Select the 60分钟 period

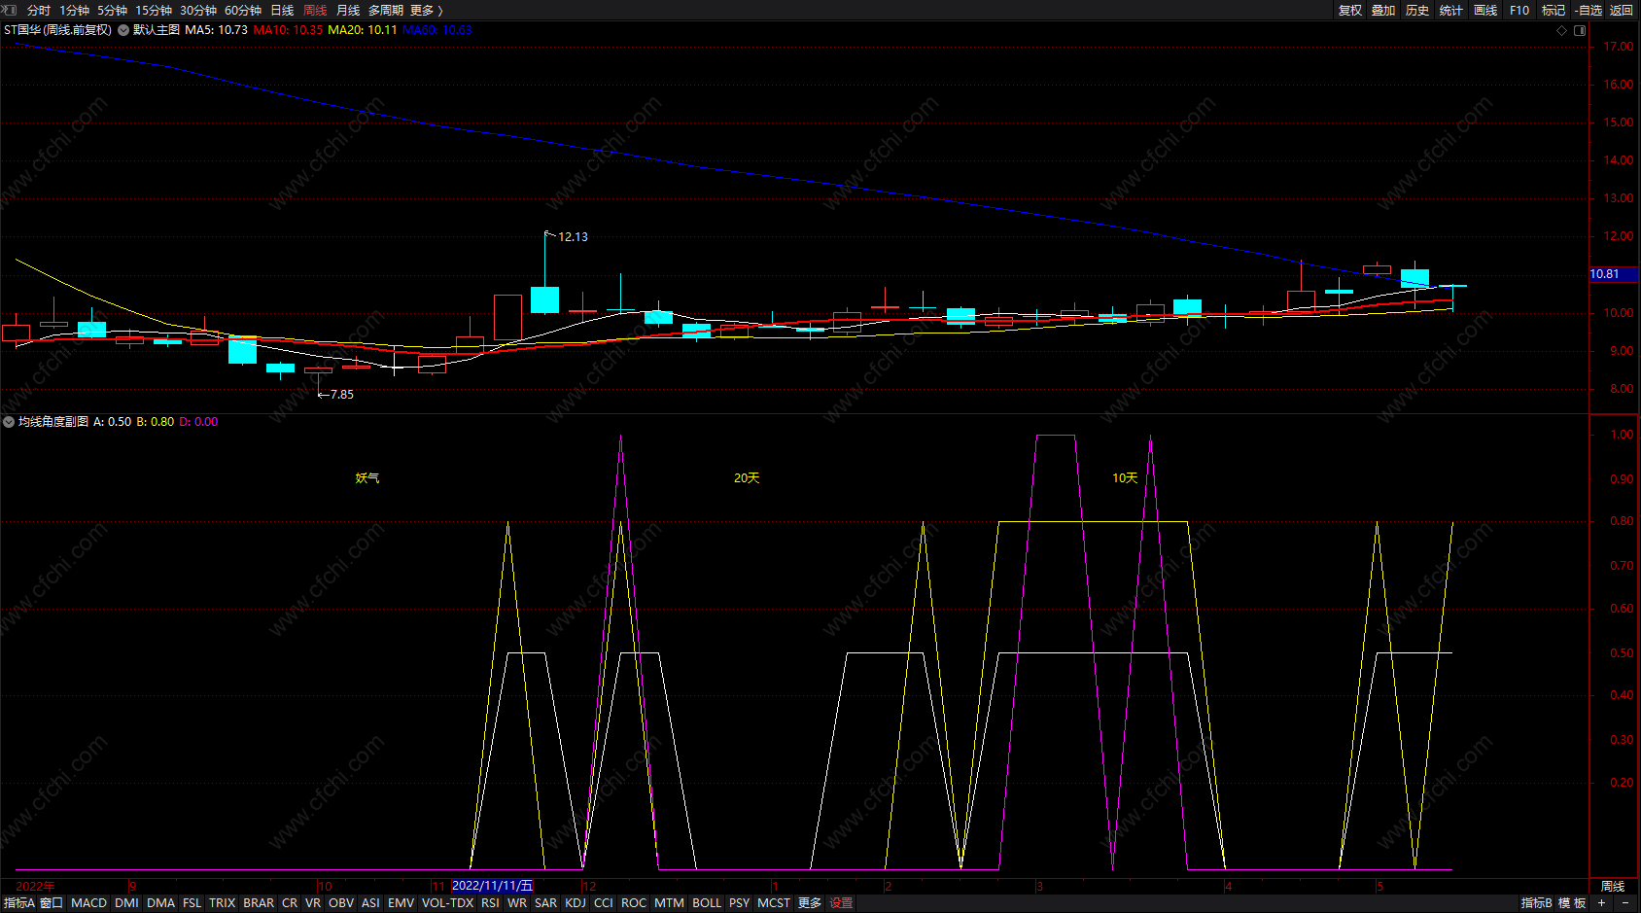[x=243, y=11]
